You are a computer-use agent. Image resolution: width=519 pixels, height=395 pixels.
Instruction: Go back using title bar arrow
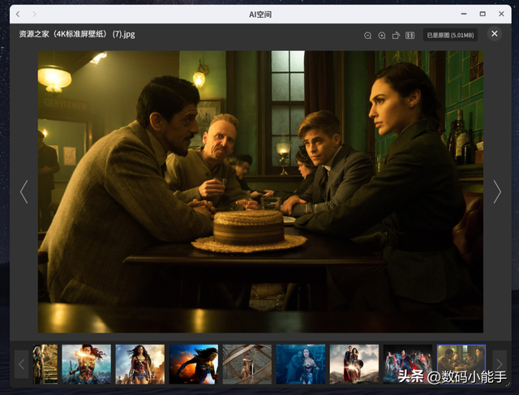click(18, 14)
